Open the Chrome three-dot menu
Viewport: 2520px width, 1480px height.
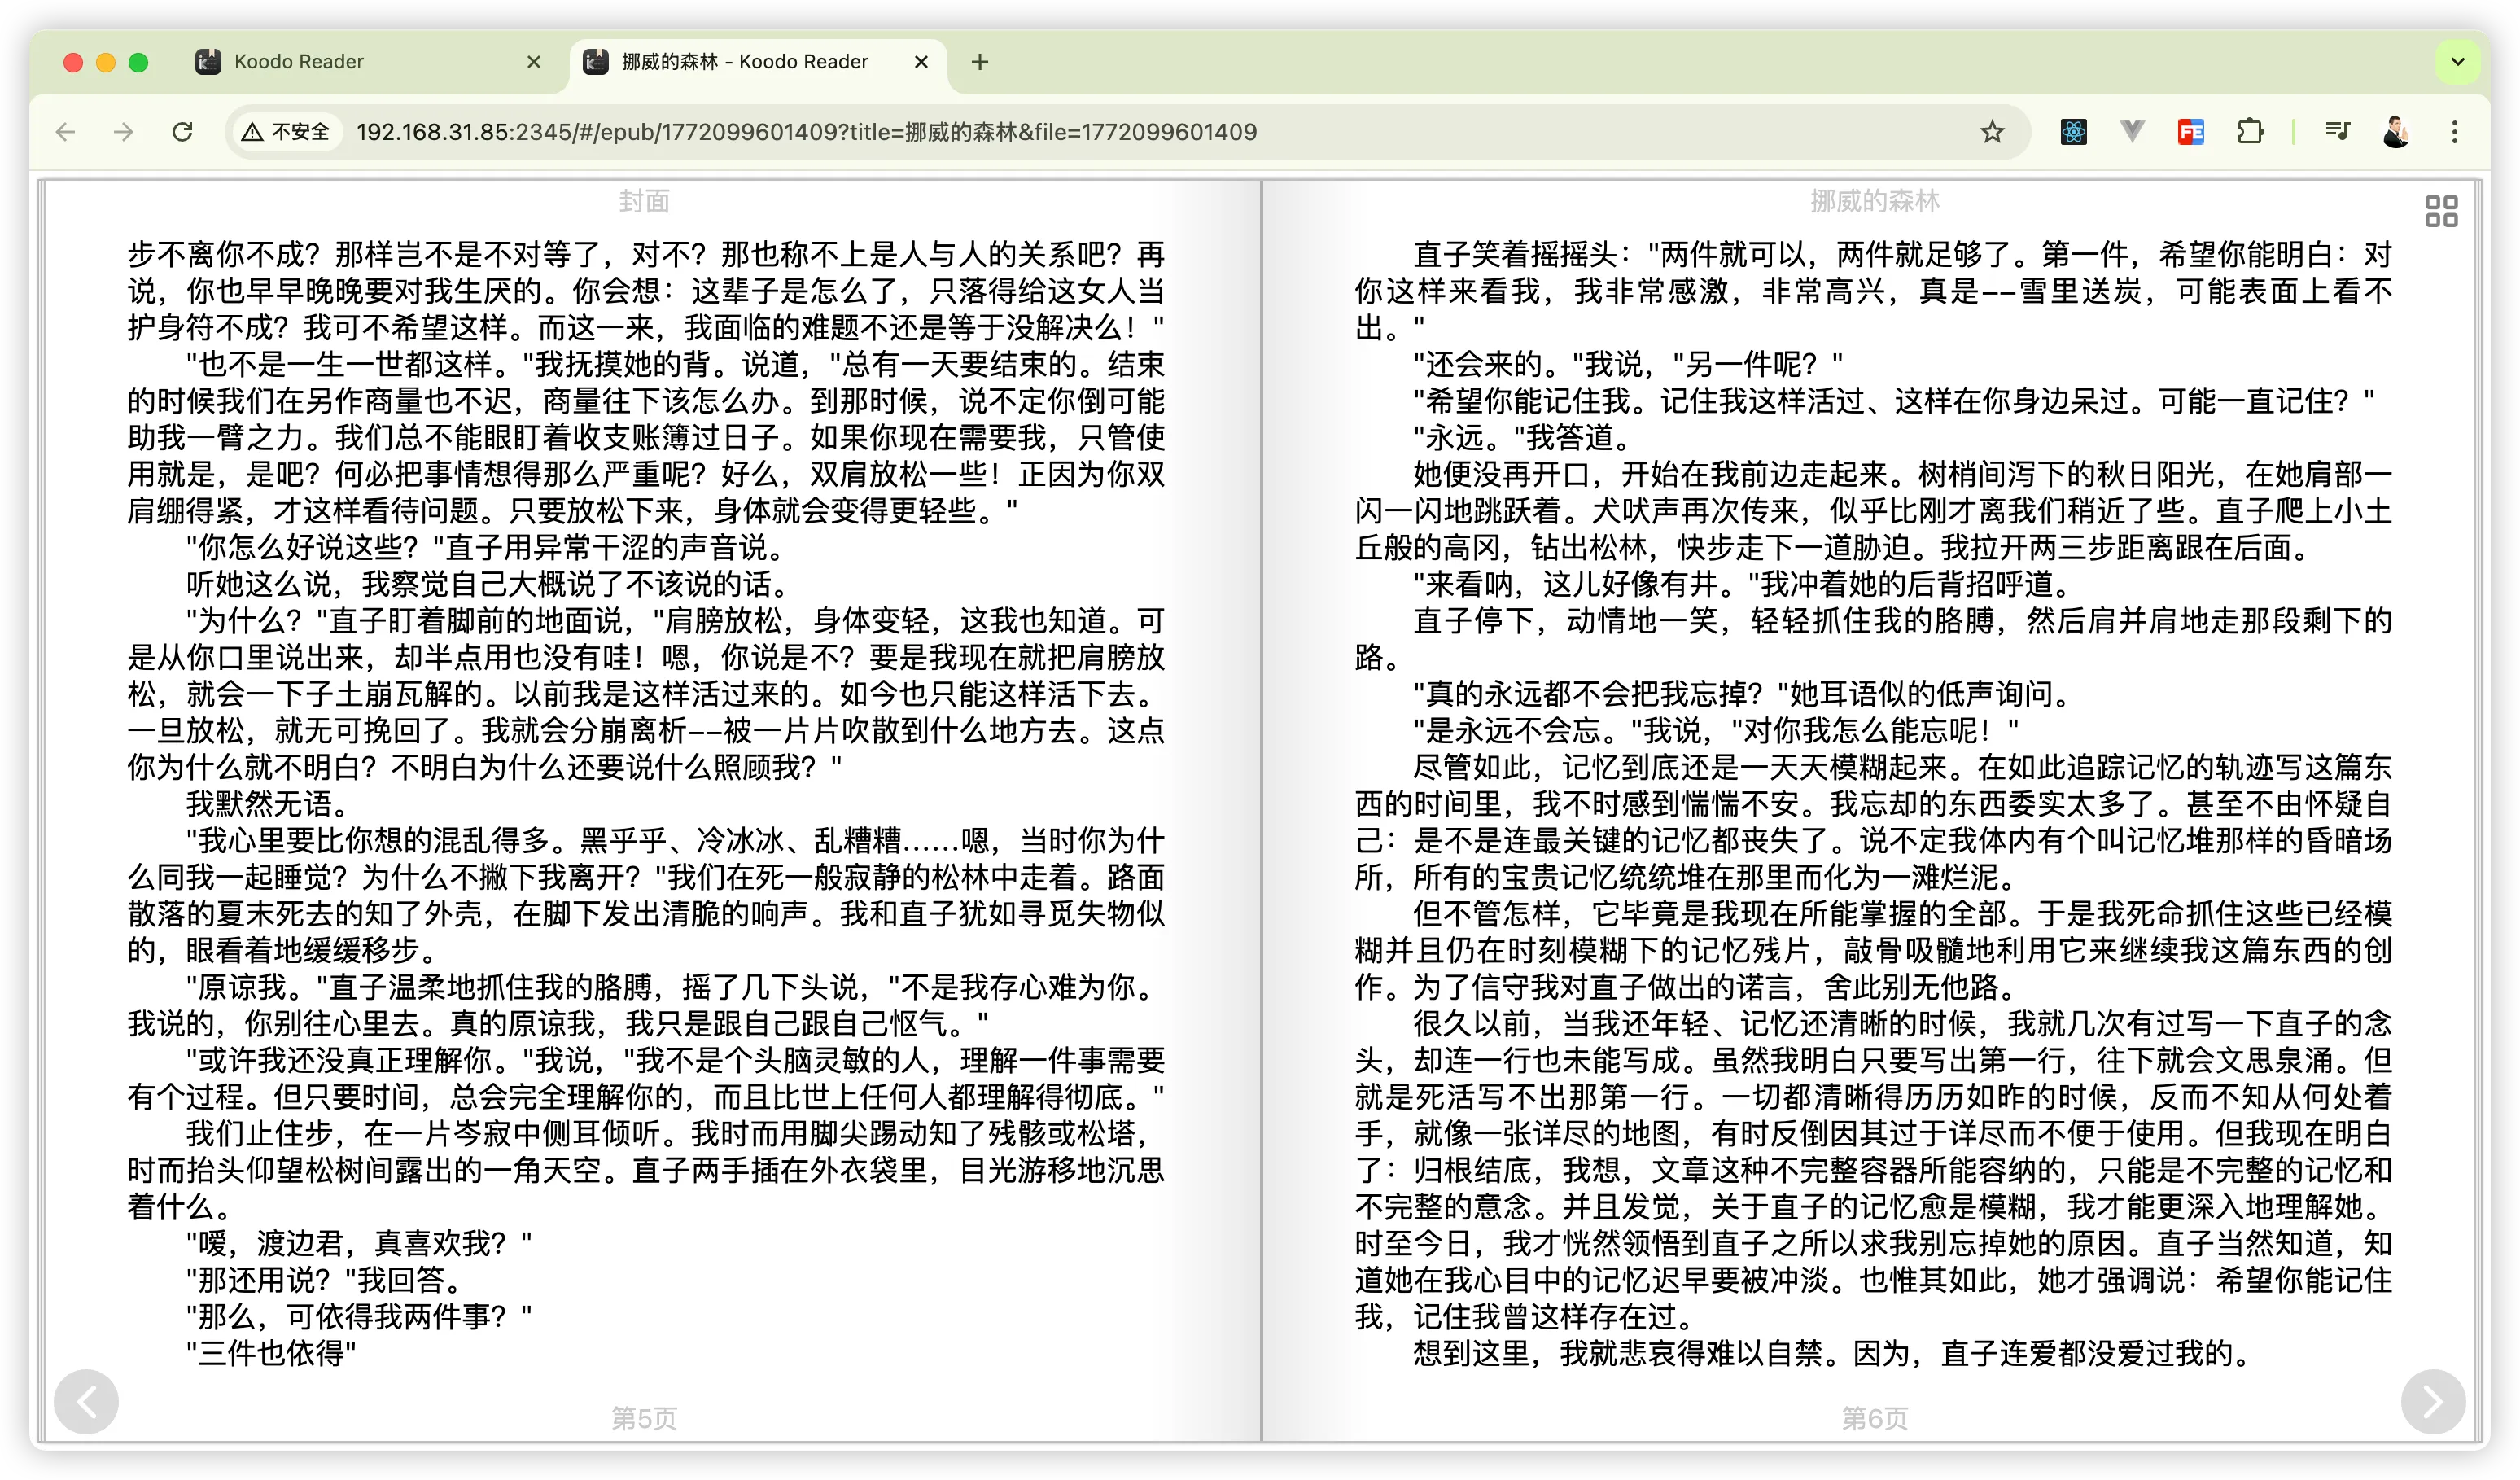2454,132
